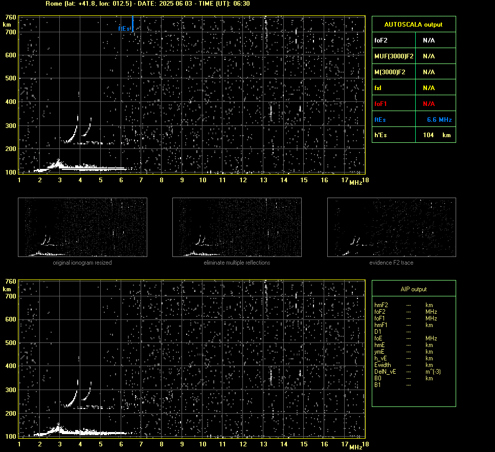Click the 'AIP output' header
Viewport: 495px width, 452px height.
(x=413, y=289)
